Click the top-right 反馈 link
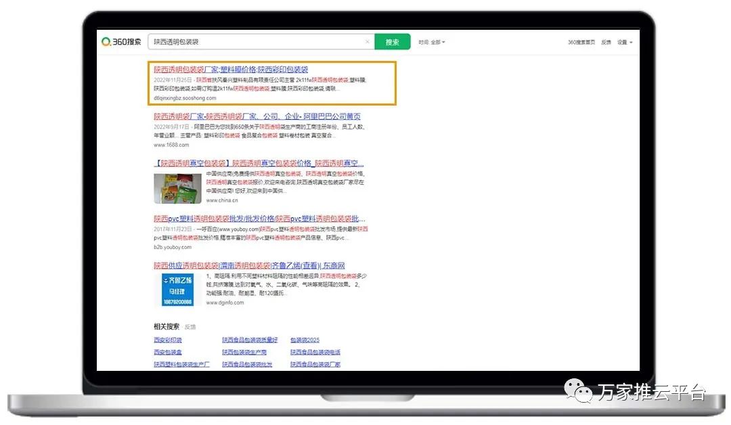Screen dimensions: 731x425 [x=606, y=42]
